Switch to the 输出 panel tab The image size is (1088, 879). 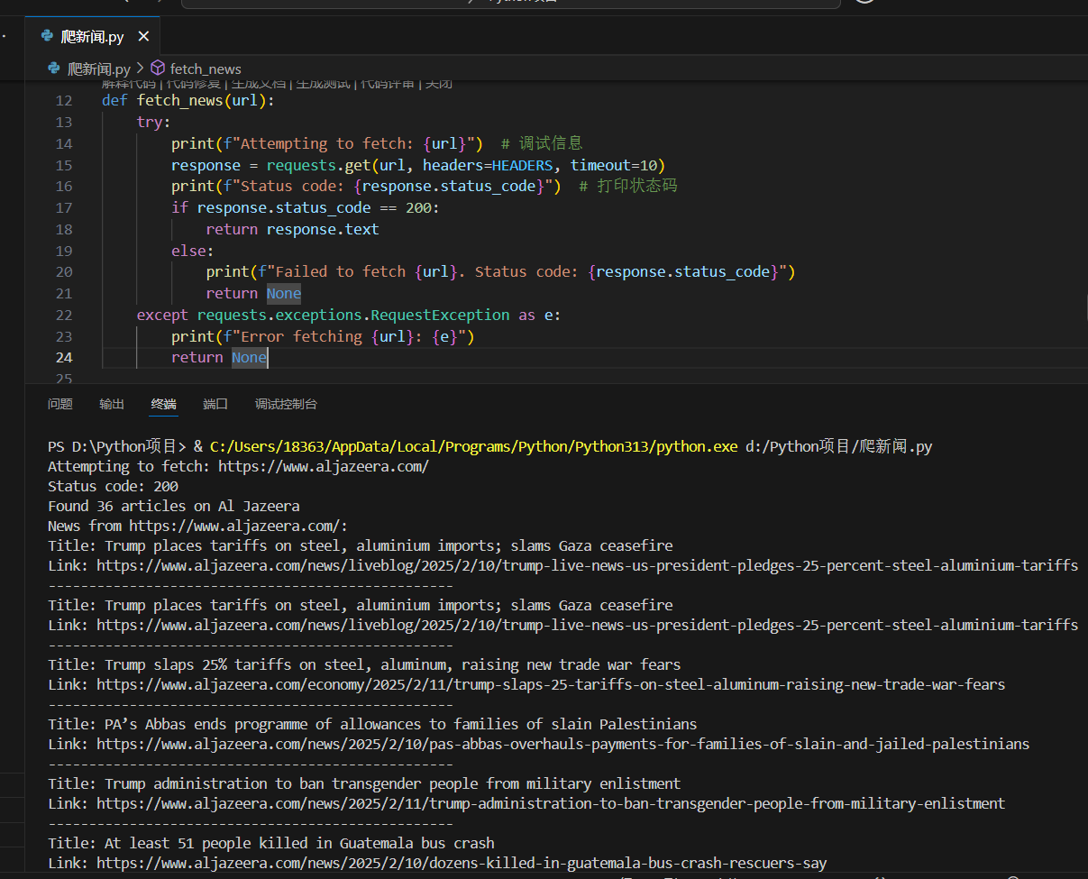click(112, 404)
